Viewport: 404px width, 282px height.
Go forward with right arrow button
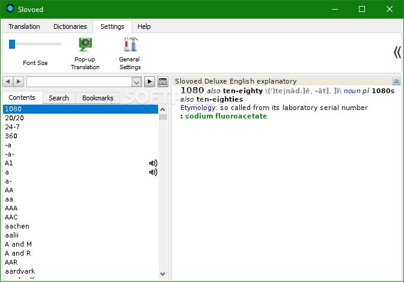[x=19, y=82]
